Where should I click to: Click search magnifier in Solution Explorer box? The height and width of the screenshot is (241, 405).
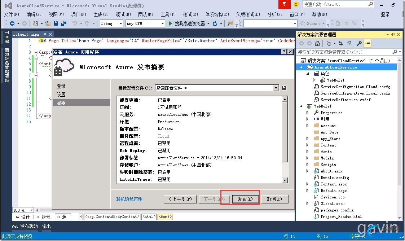[x=395, y=52]
